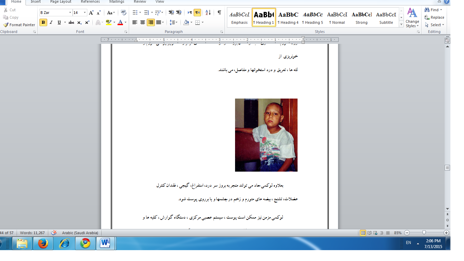
Task: Apply the Heading 4 style
Action: coord(288,18)
